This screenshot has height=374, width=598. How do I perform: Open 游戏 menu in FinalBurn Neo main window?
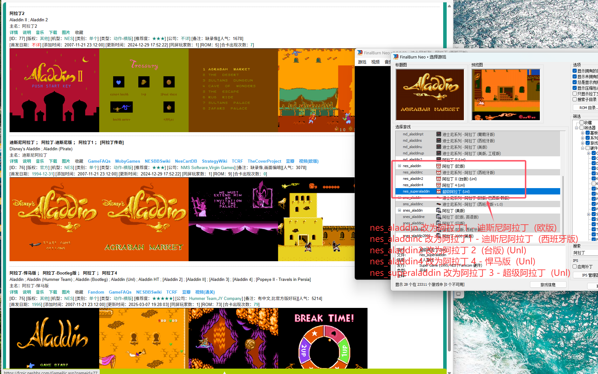click(362, 62)
